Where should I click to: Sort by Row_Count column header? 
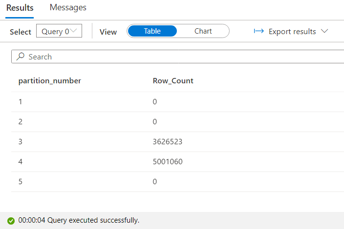click(x=173, y=81)
